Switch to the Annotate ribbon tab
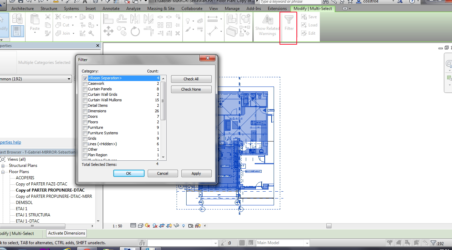This screenshot has width=452, height=250. (111, 9)
